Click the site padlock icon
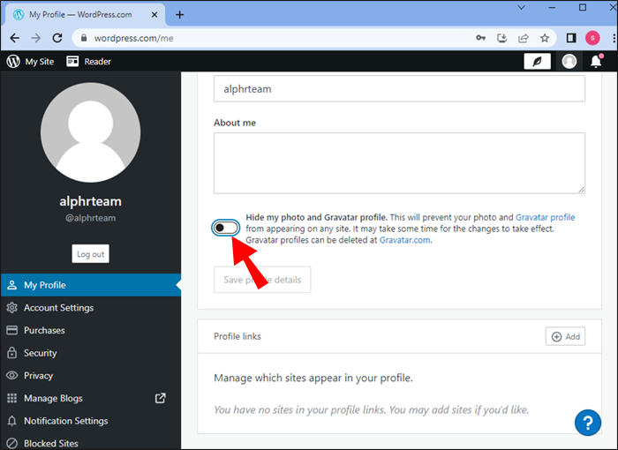Image resolution: width=618 pixels, height=450 pixels. [84, 38]
